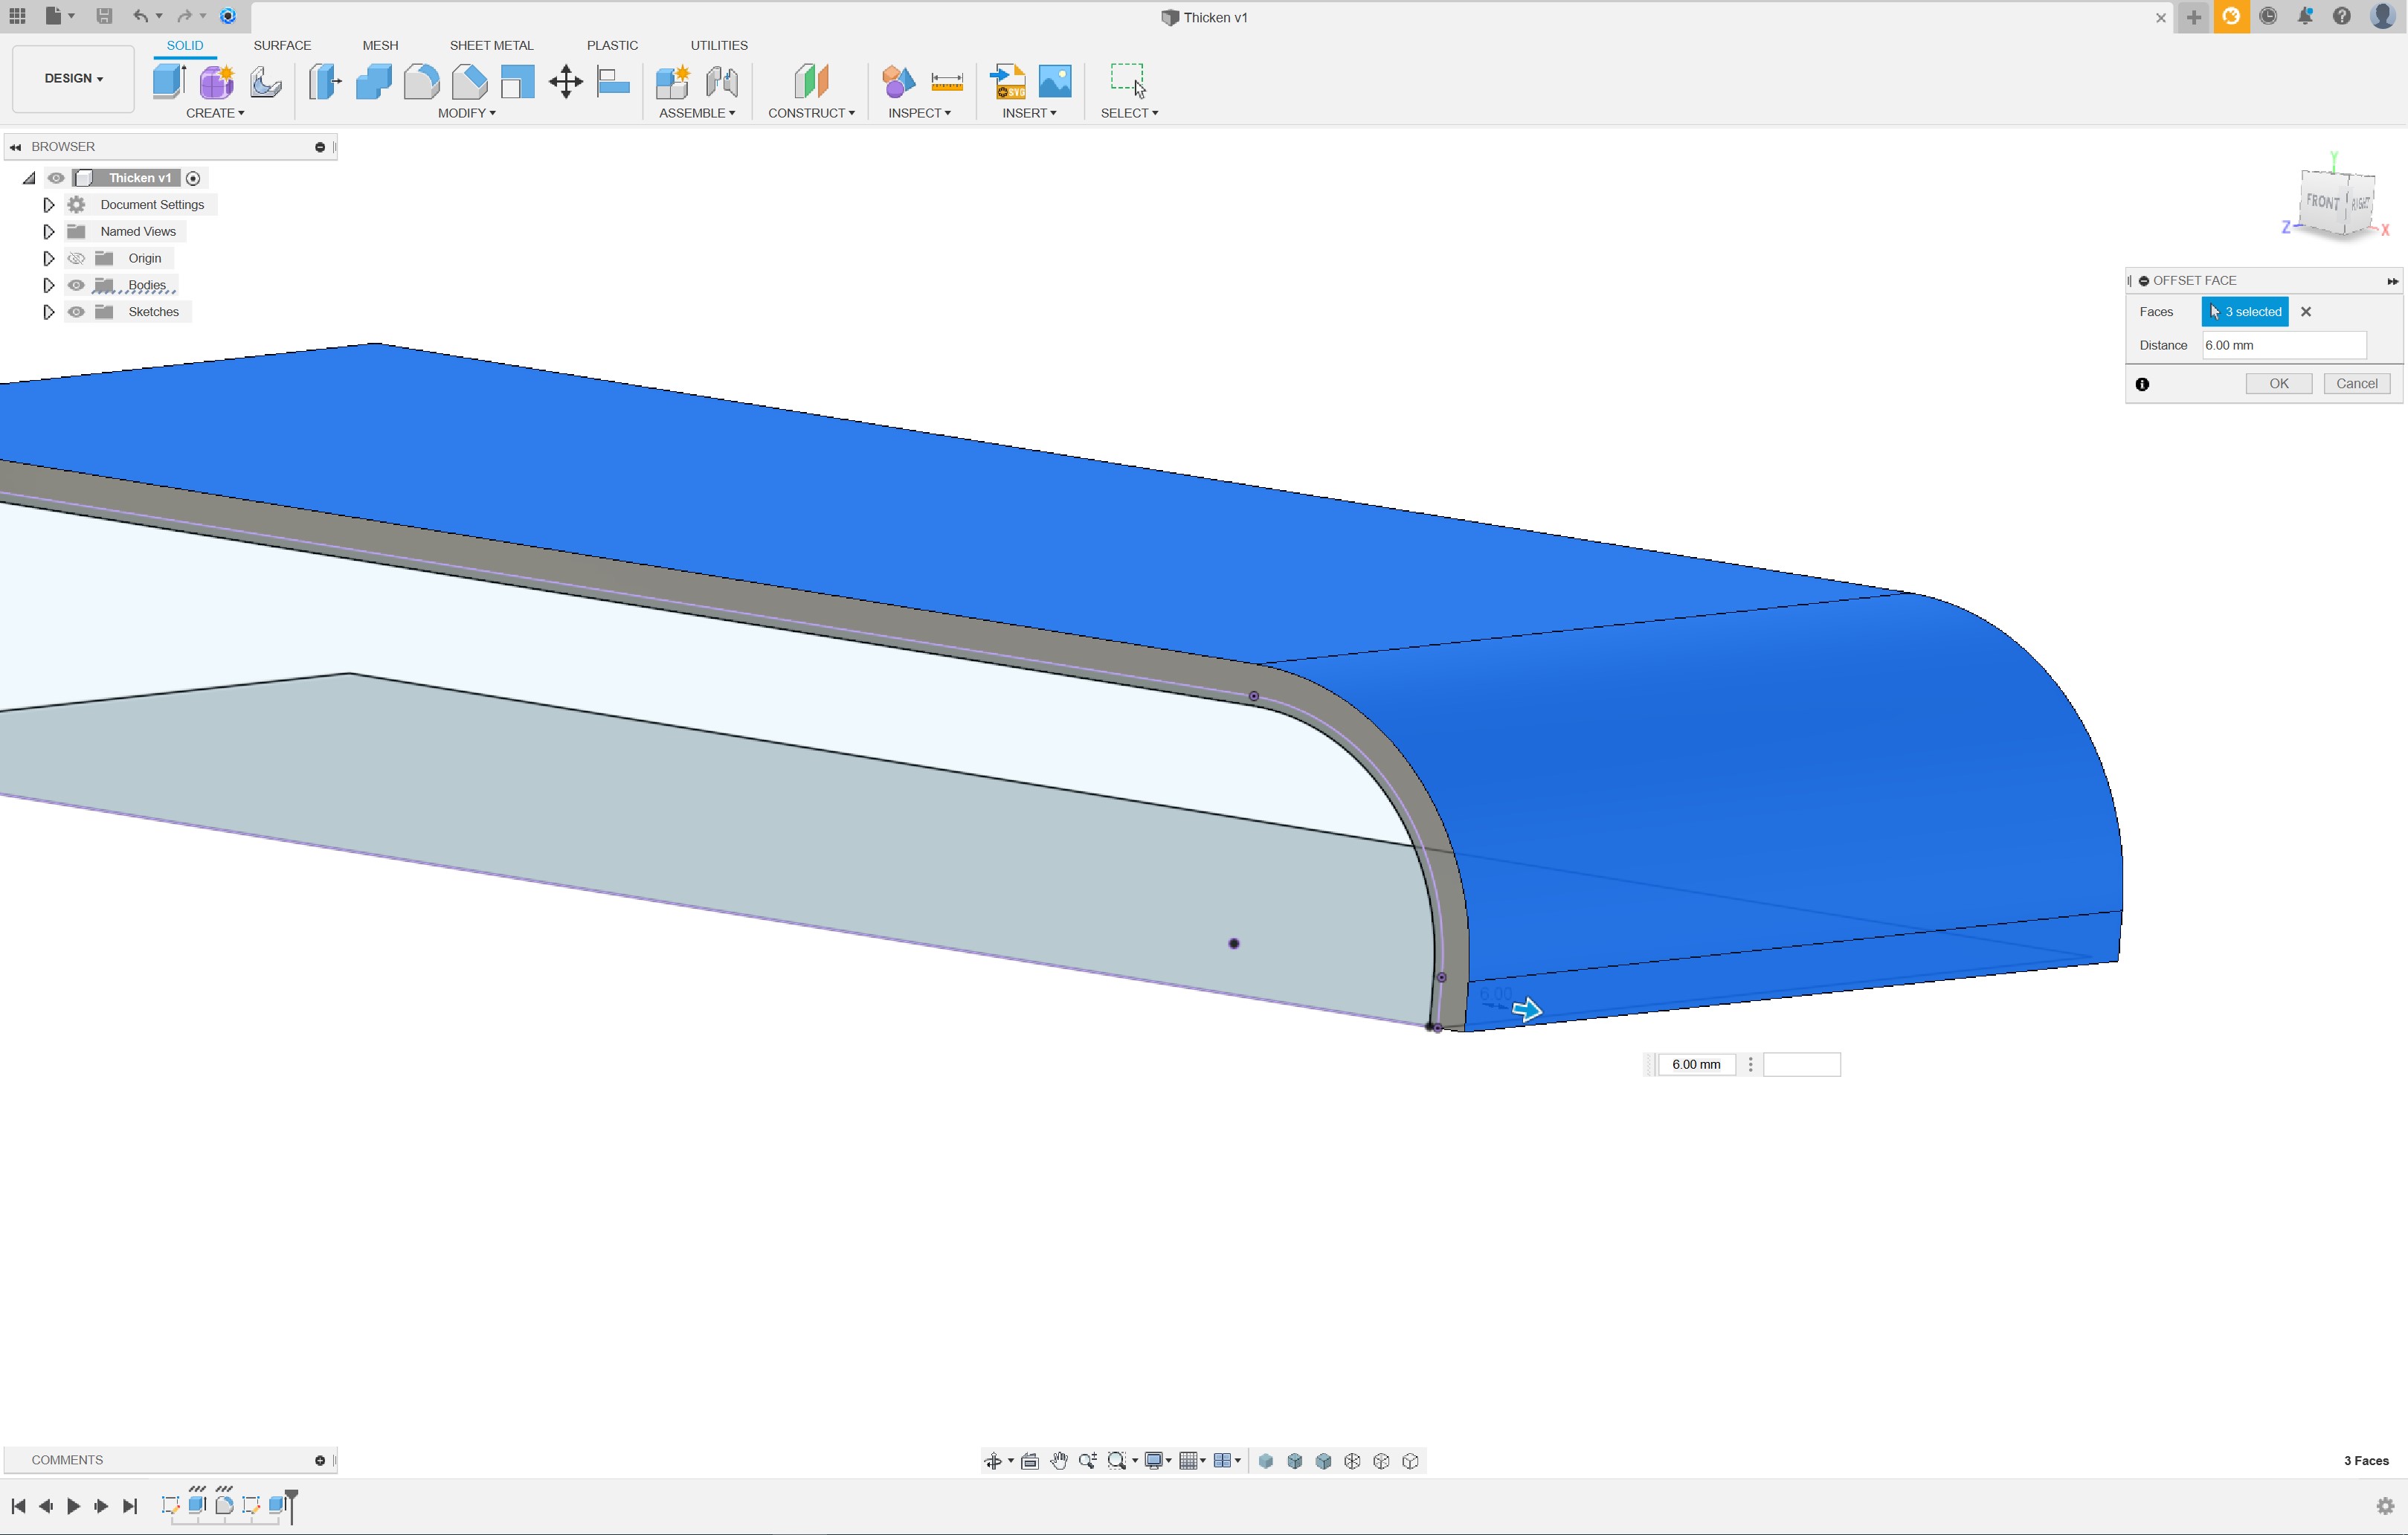The width and height of the screenshot is (2408, 1535).
Task: Expand Named Views node
Action: click(48, 232)
